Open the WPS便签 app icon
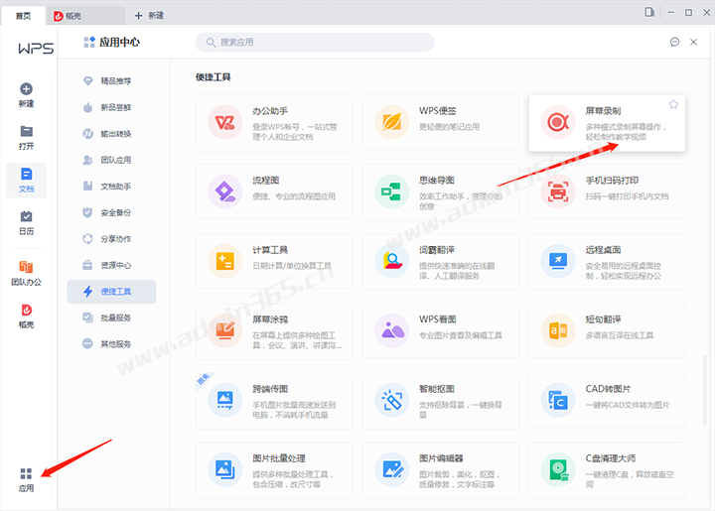Viewport: 715px width, 511px height. point(391,122)
